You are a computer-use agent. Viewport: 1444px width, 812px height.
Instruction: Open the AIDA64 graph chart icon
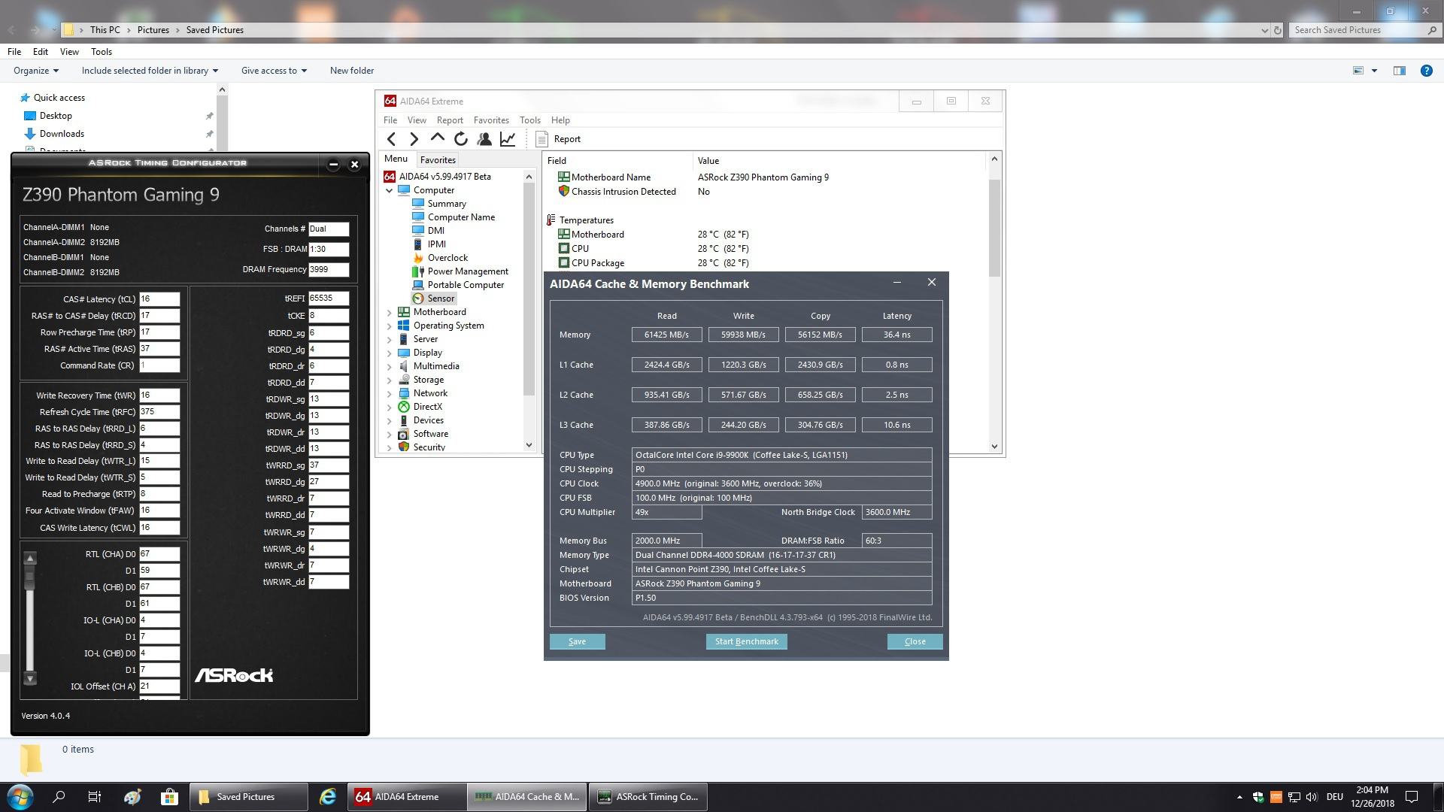click(x=508, y=139)
